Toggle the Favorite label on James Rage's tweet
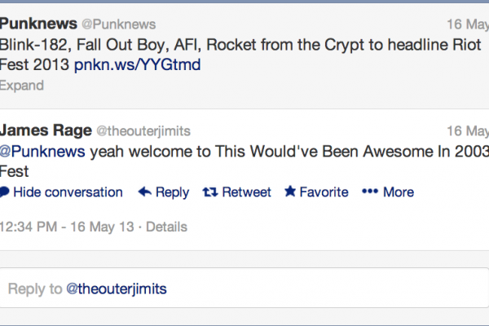 pos(324,192)
